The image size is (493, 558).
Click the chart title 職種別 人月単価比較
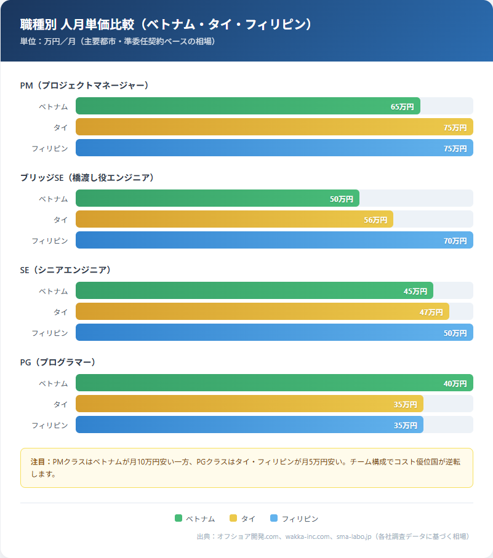(166, 25)
